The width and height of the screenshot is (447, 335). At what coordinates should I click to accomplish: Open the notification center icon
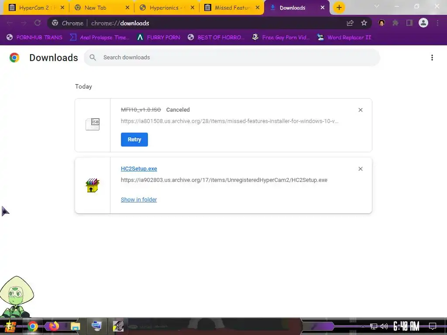(x=433, y=326)
